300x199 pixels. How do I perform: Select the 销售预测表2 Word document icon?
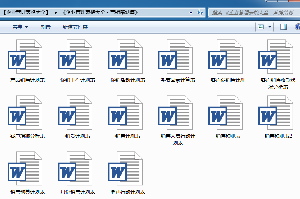click(x=276, y=113)
